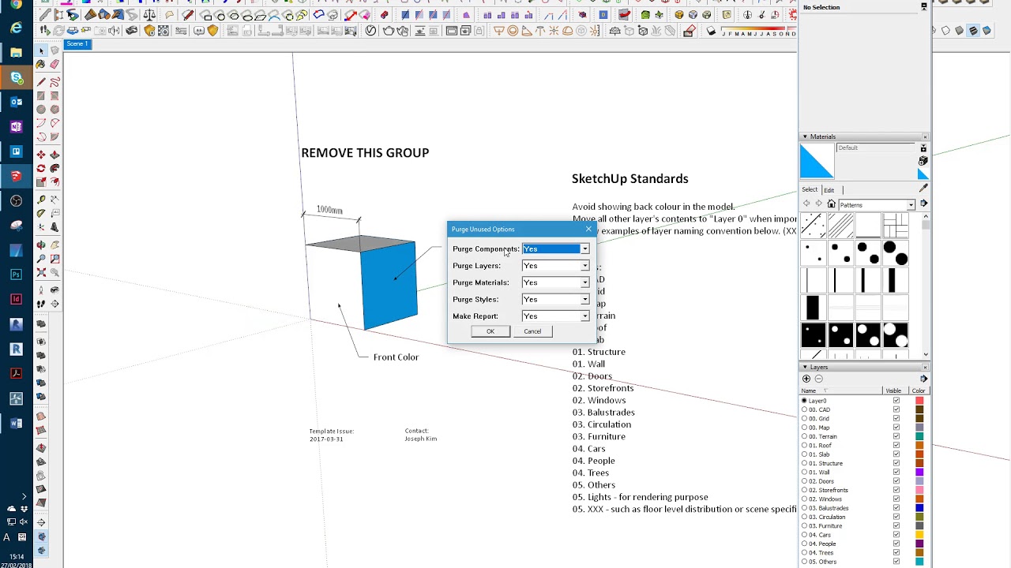Image resolution: width=1011 pixels, height=568 pixels.
Task: Open the Purge Components dropdown
Action: [x=584, y=249]
